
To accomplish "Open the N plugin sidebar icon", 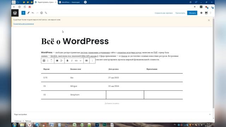I will pyautogui.click(x=206, y=13).
